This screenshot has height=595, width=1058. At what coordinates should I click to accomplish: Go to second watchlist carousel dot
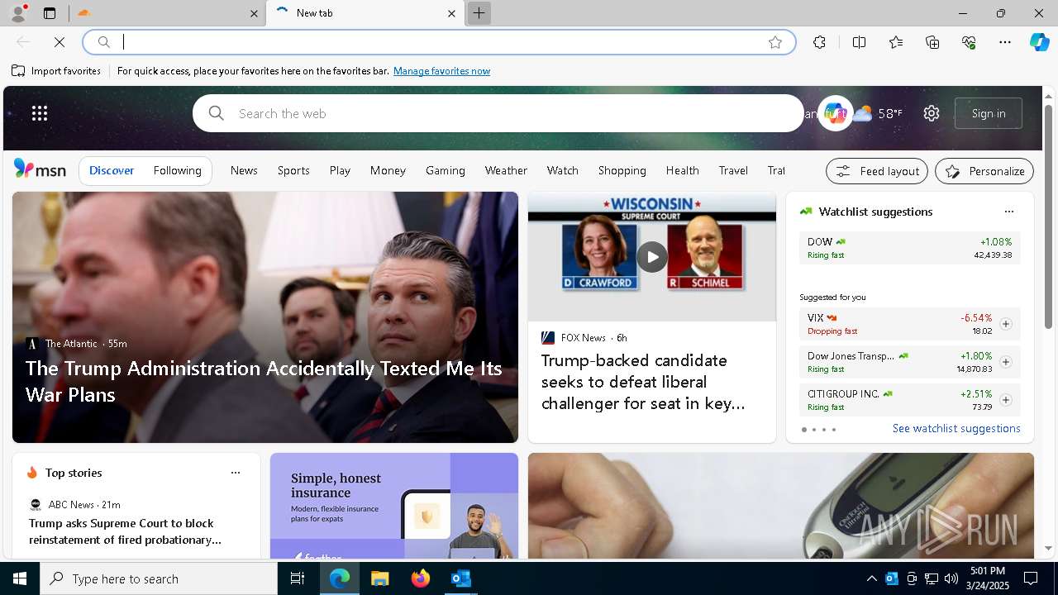814,430
